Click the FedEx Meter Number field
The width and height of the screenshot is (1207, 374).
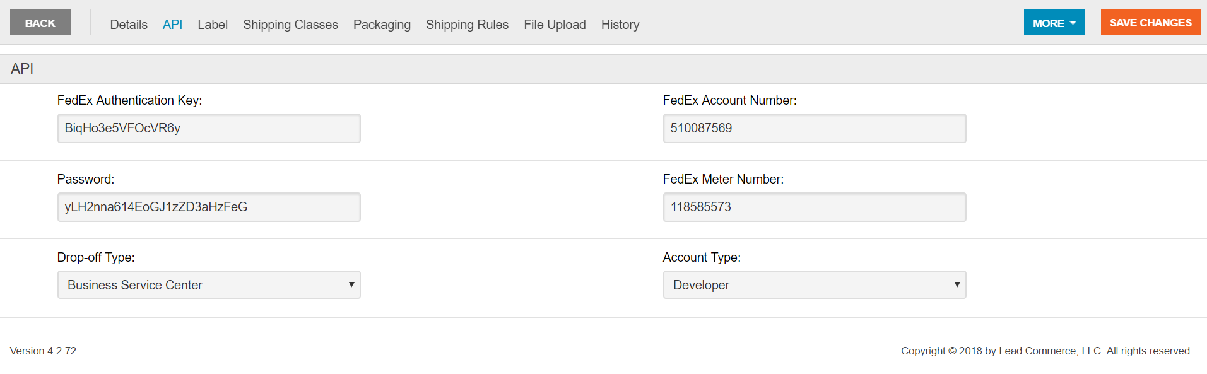pos(815,207)
